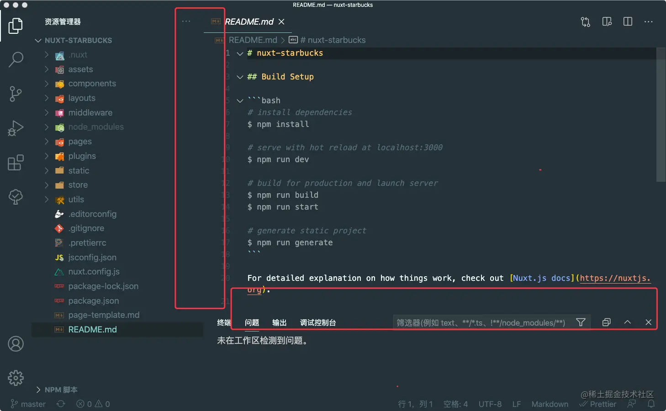Expand the components folder

[x=47, y=84]
